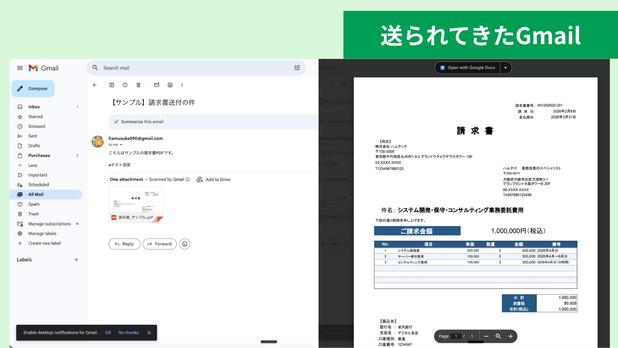Click the Scanned by Gmail info icon
This screenshot has width=618, height=348.
(188, 179)
